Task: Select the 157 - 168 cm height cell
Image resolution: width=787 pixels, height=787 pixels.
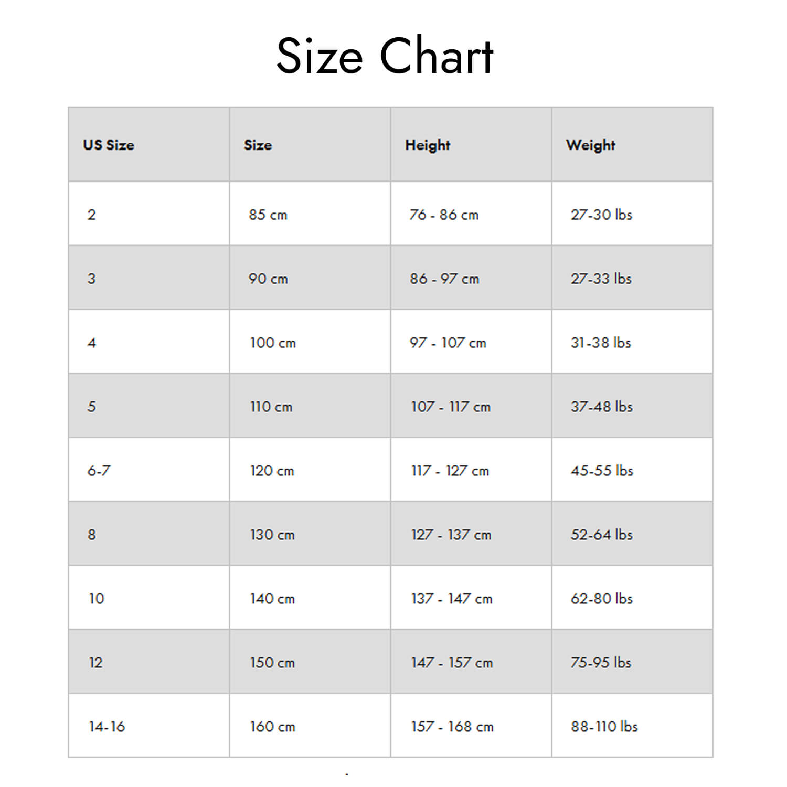Action: point(471,726)
